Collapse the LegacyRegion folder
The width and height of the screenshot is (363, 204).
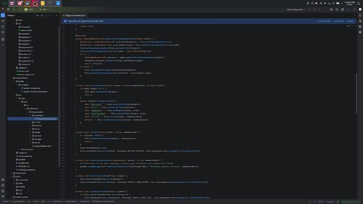tap(12, 78)
